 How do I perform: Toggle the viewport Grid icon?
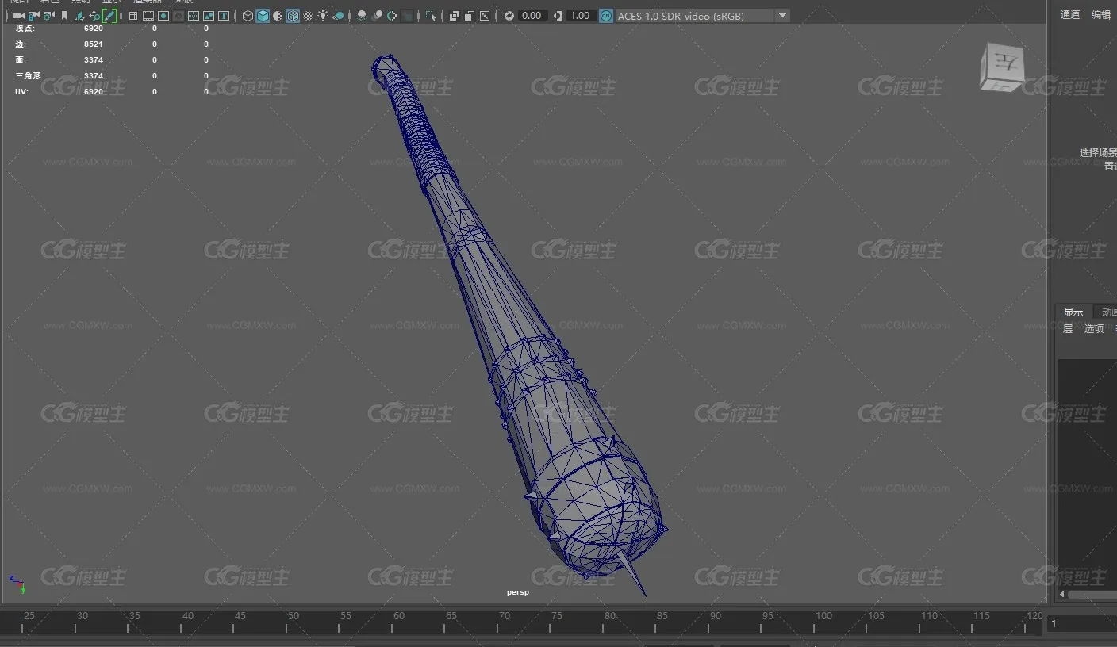pos(133,16)
